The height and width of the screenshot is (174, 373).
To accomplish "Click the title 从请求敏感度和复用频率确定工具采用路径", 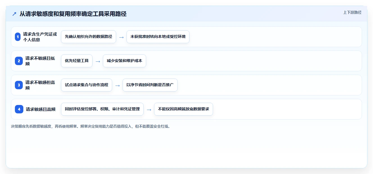I will click(x=73, y=14).
